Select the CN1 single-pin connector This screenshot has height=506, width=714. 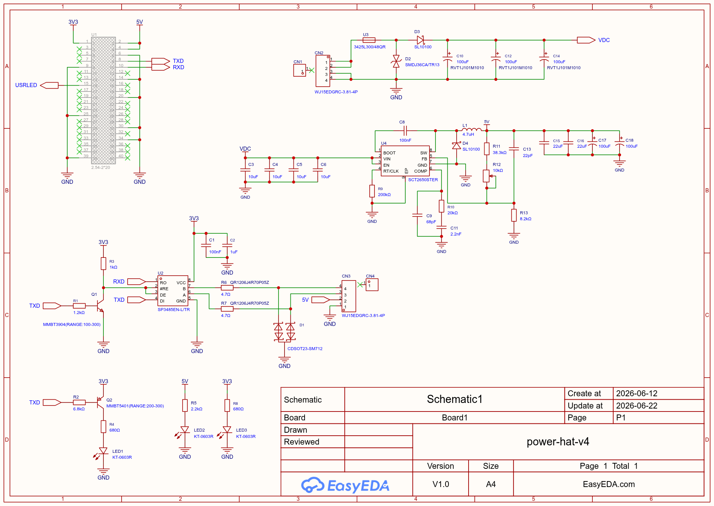tap(300, 70)
